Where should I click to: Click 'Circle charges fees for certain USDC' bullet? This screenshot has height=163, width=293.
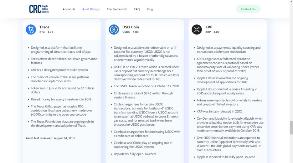click(x=147, y=114)
